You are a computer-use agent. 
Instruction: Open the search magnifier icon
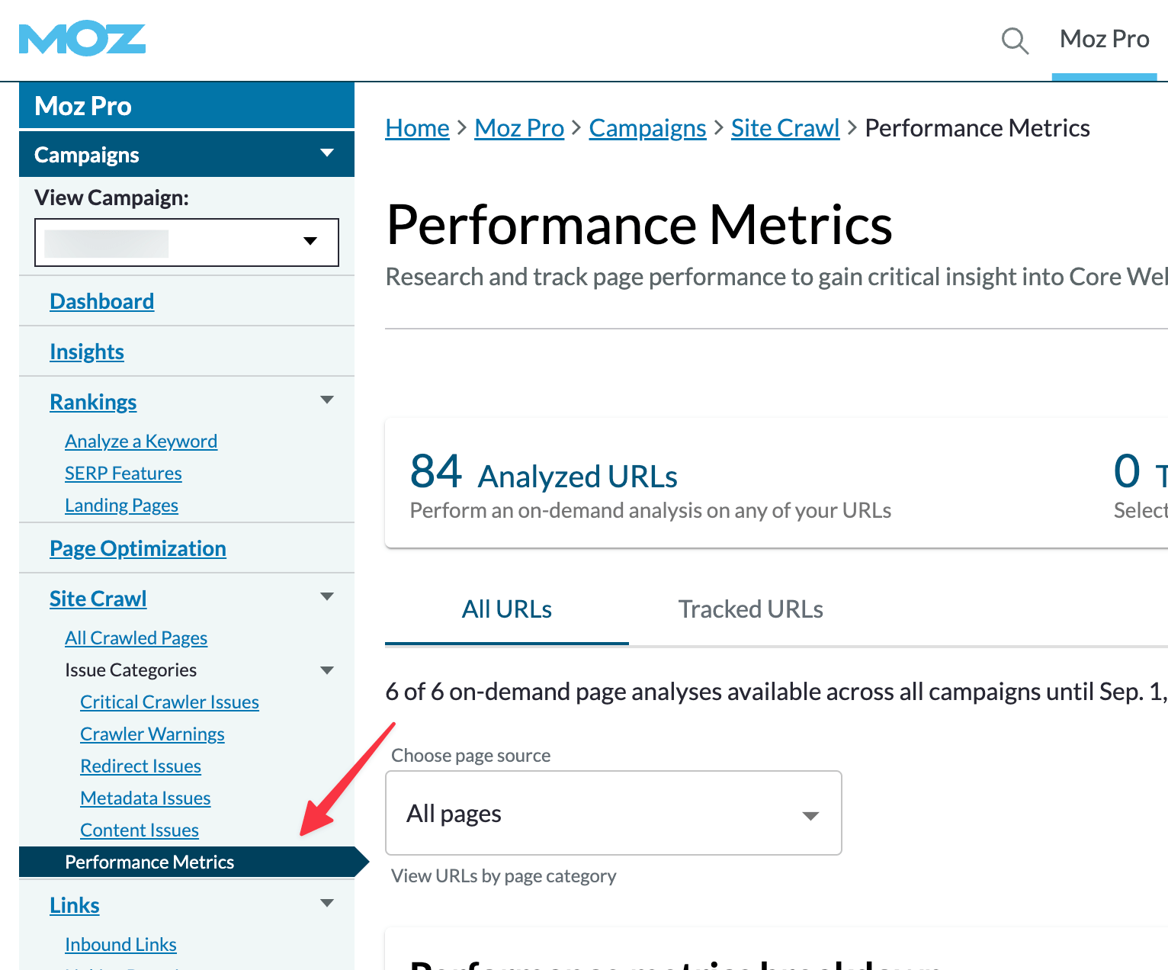coord(1015,40)
